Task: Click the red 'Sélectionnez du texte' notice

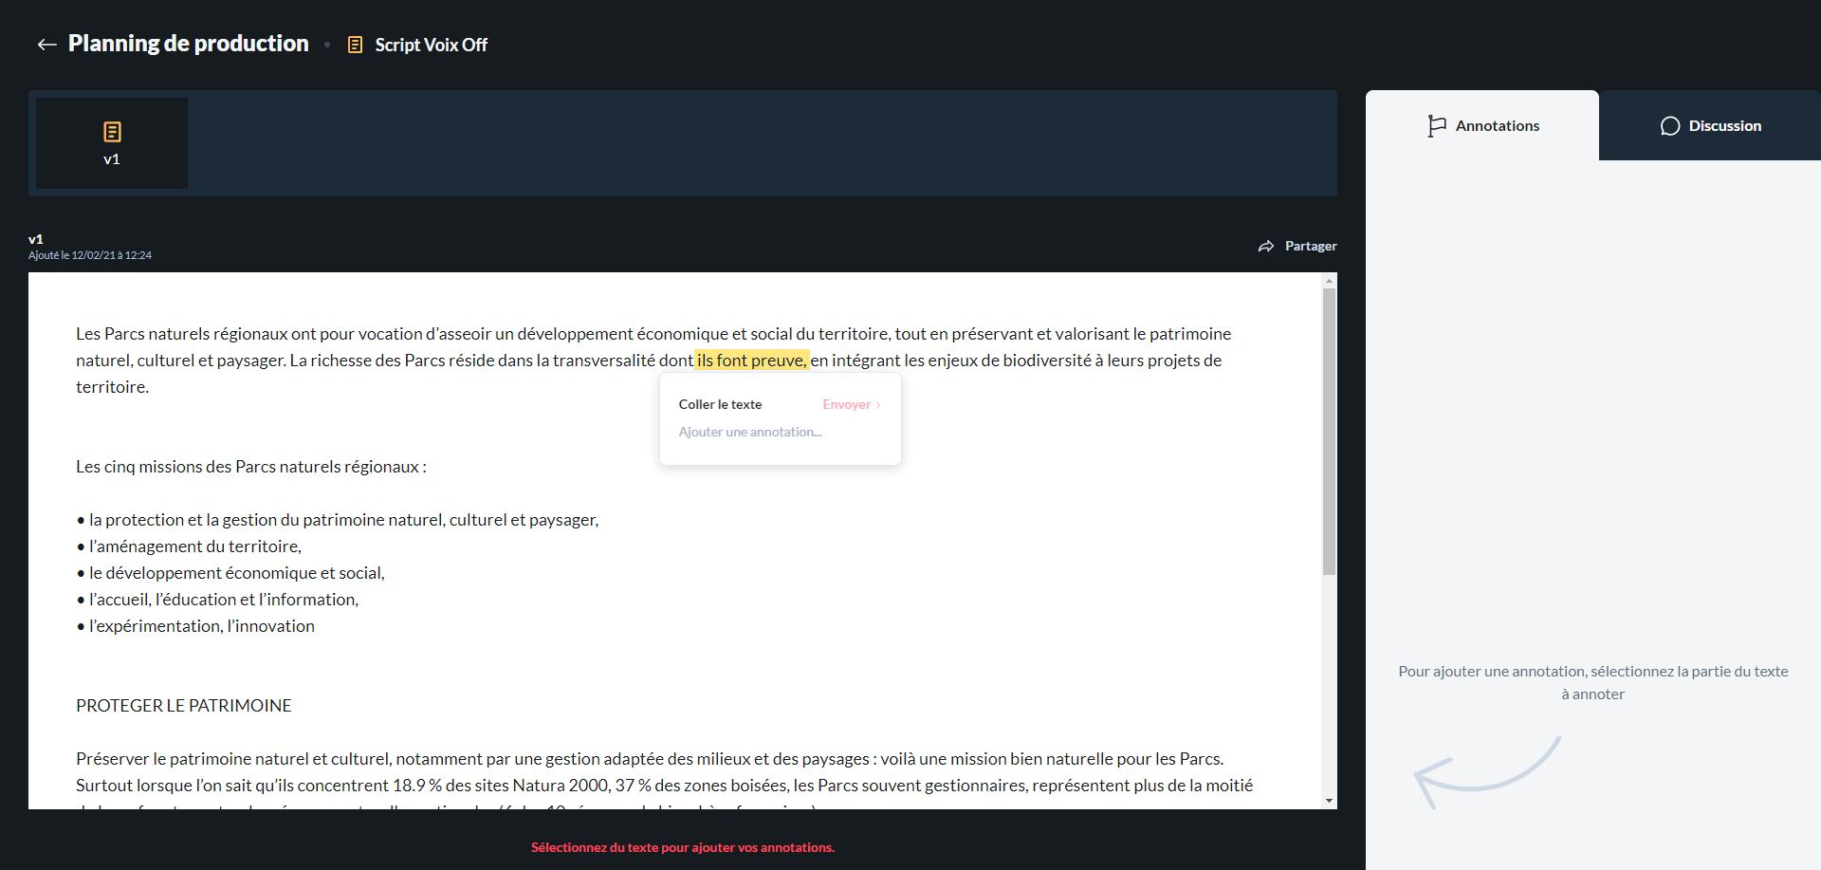Action: tap(683, 848)
